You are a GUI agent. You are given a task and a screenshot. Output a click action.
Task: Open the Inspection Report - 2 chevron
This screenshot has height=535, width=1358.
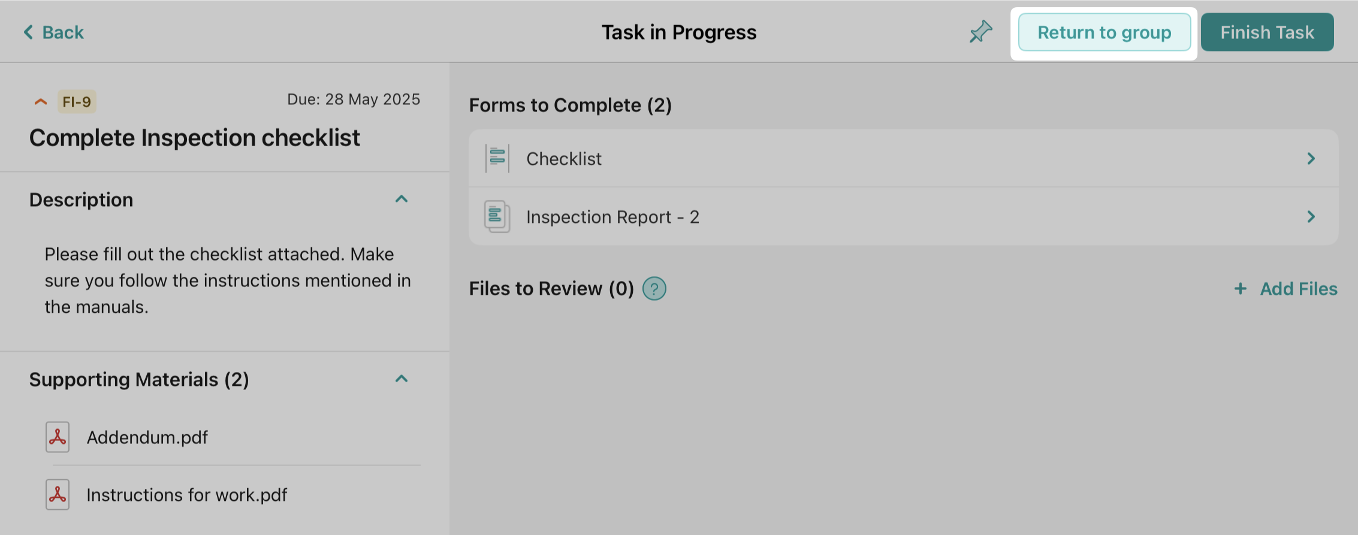1311,216
